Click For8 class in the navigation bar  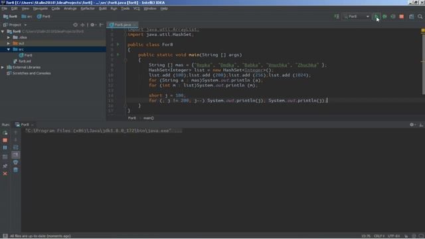coord(44,17)
